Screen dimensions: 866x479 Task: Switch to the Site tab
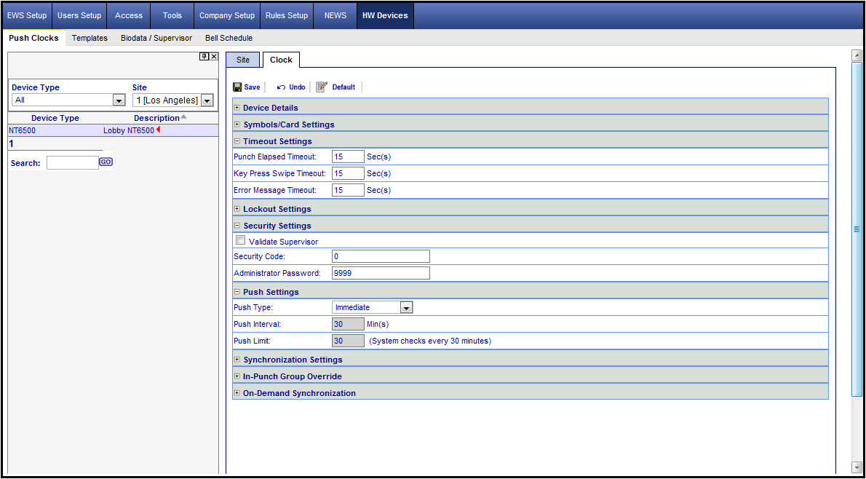(243, 60)
